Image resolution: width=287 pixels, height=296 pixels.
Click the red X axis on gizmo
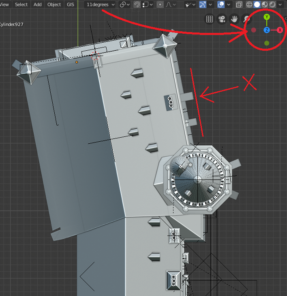tap(280, 30)
